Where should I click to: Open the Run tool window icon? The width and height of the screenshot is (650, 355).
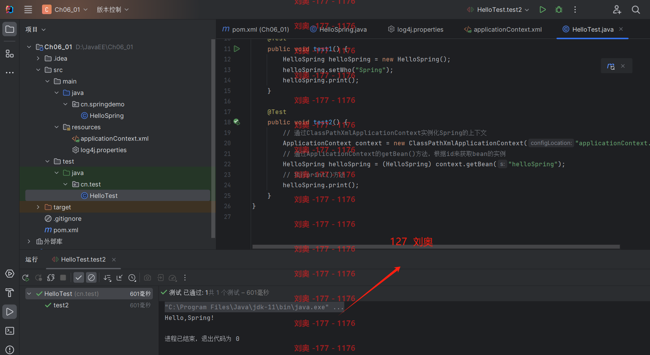pyautogui.click(x=10, y=312)
